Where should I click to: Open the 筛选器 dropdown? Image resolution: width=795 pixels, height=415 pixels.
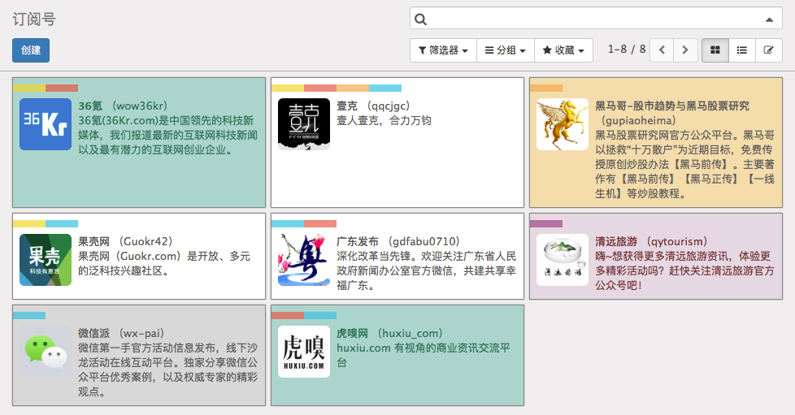click(x=443, y=50)
